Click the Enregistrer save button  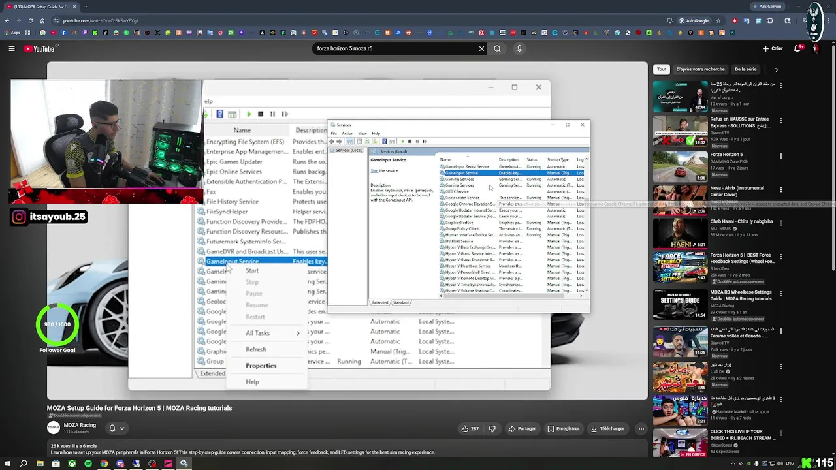563,429
